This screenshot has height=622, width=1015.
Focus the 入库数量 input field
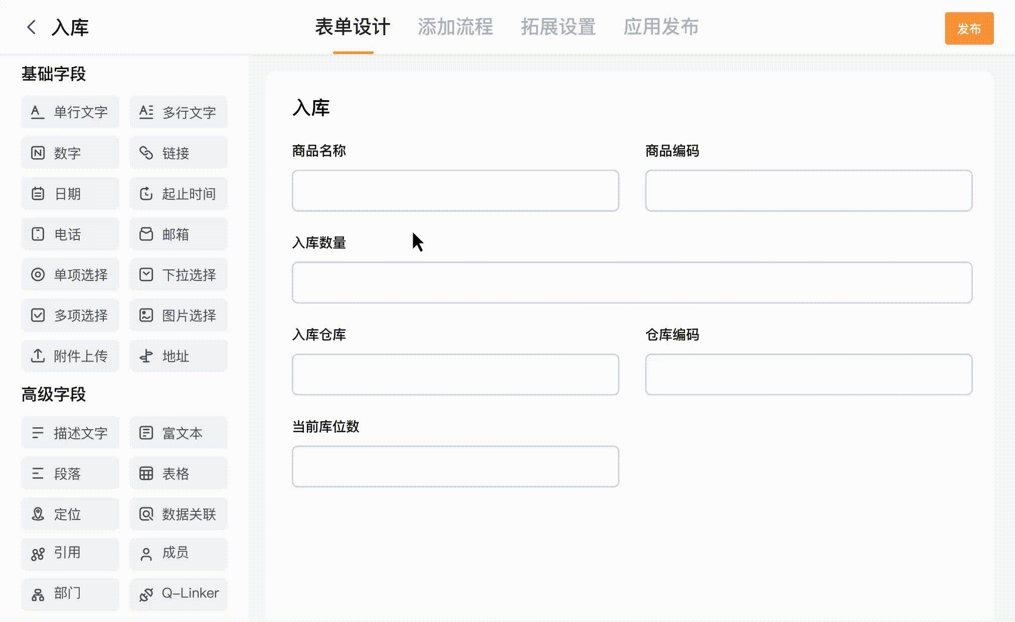point(632,282)
